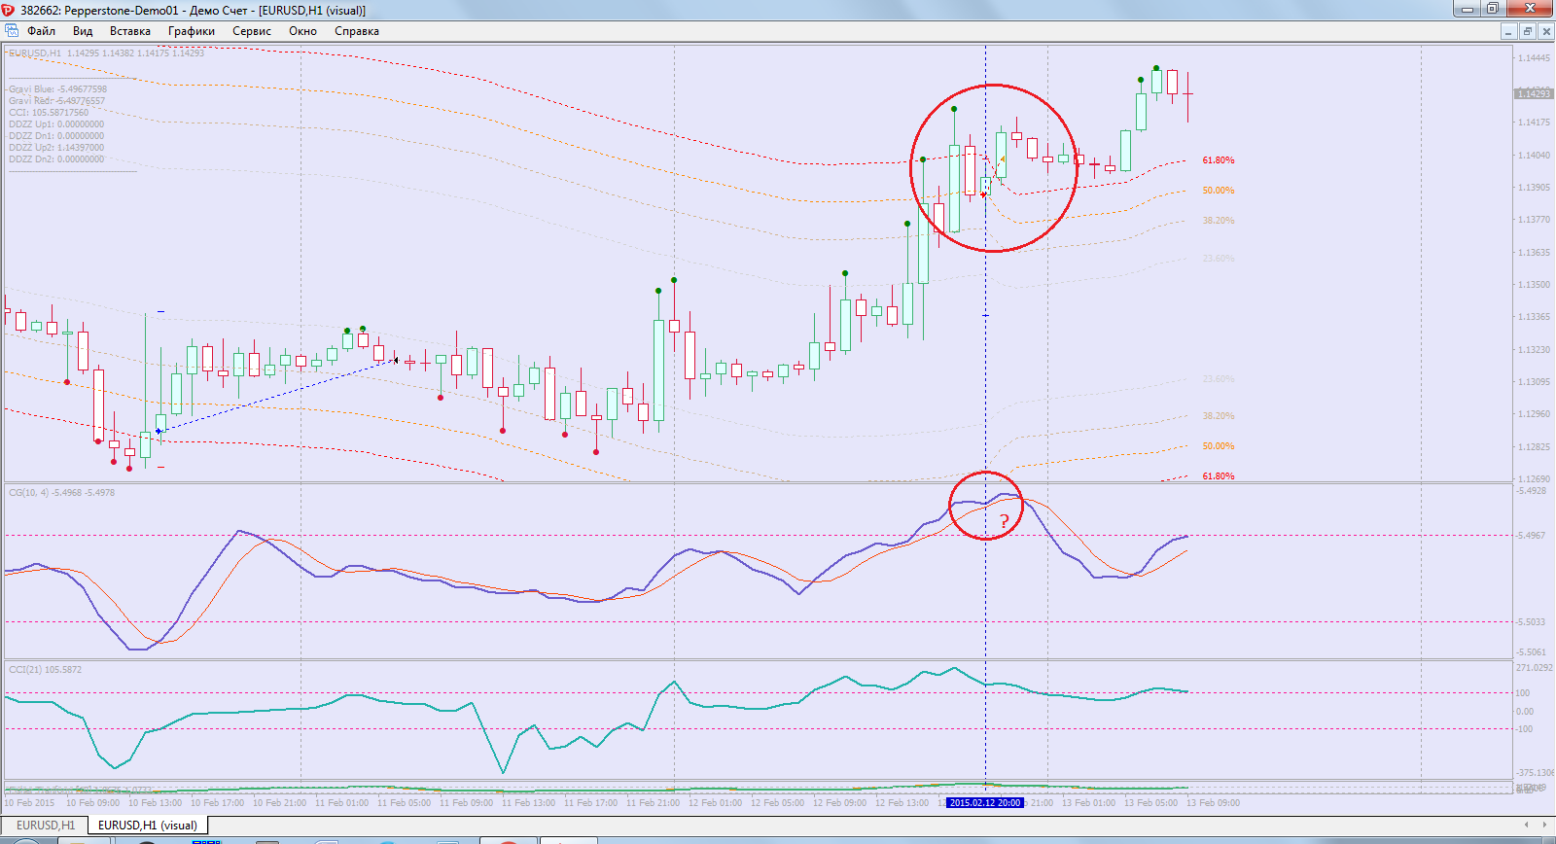1556x844 pixels.
Task: Select the EURUSD,H1 (visual) tab
Action: point(148,826)
